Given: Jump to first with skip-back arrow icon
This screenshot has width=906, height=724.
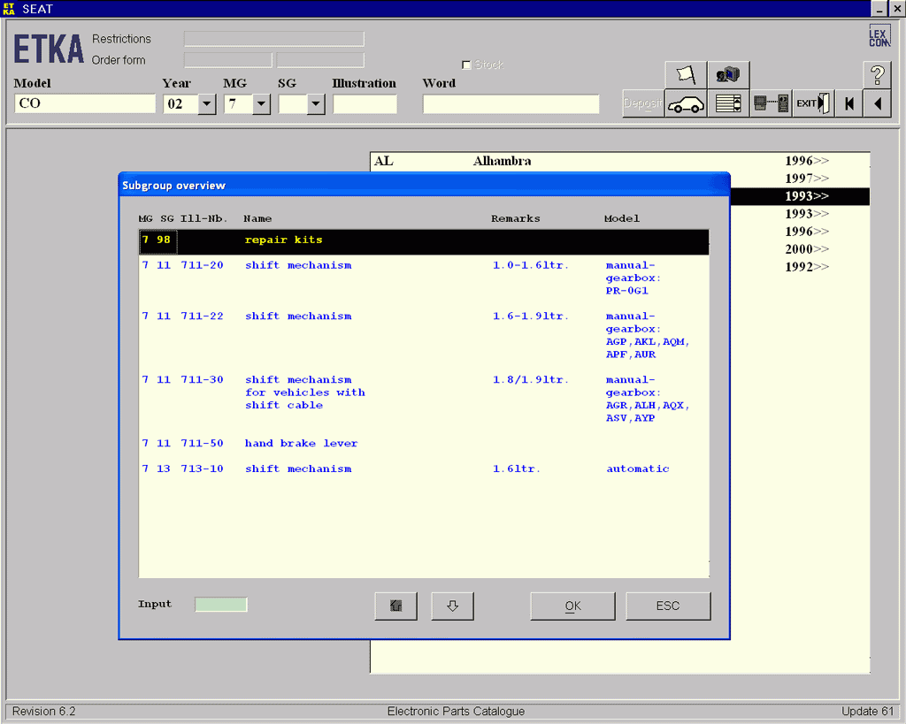Looking at the screenshot, I should (x=848, y=104).
